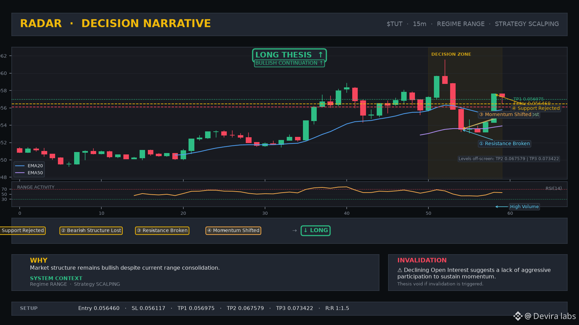Click the EMA20 legend entry

tap(29, 166)
